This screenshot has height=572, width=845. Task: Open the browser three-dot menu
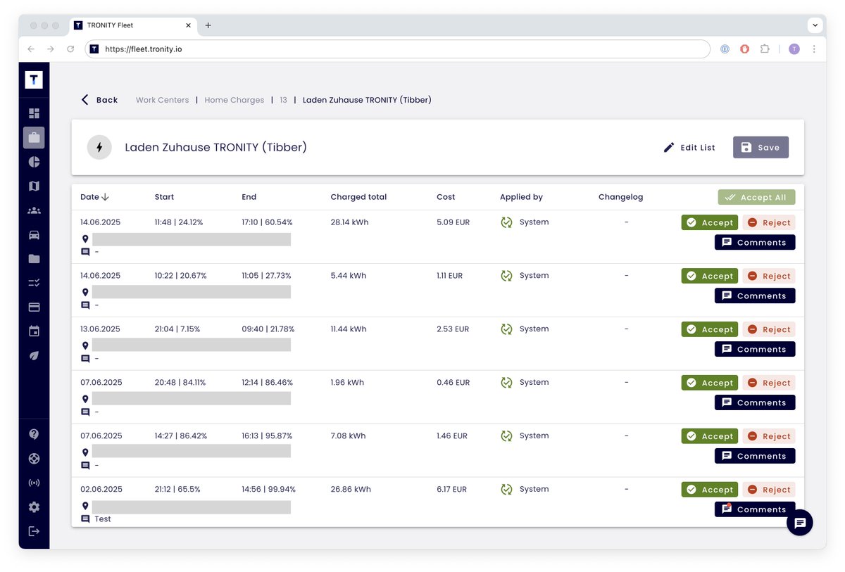pos(814,49)
